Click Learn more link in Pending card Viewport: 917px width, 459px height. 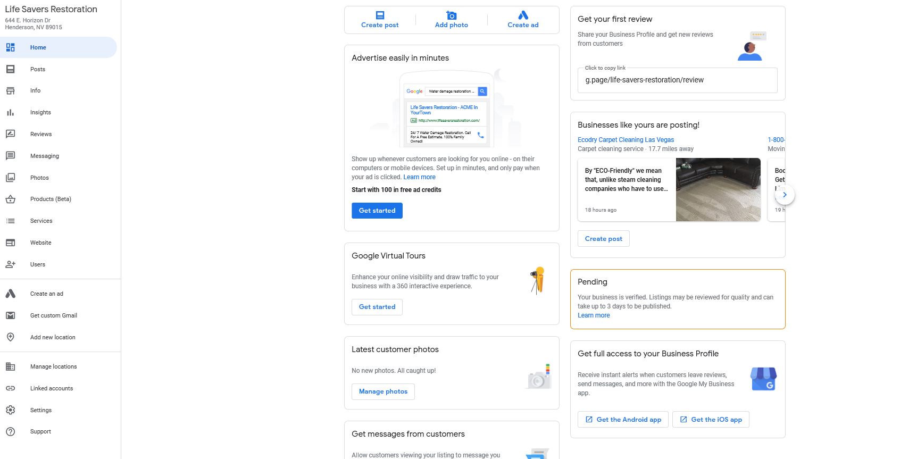(594, 315)
